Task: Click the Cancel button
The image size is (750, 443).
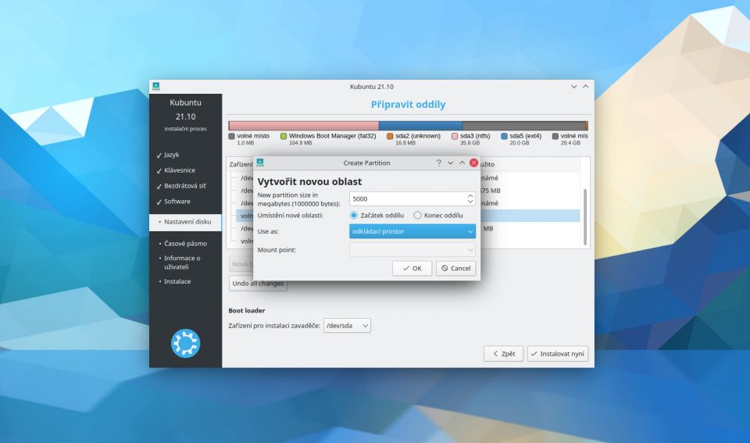Action: pos(455,269)
